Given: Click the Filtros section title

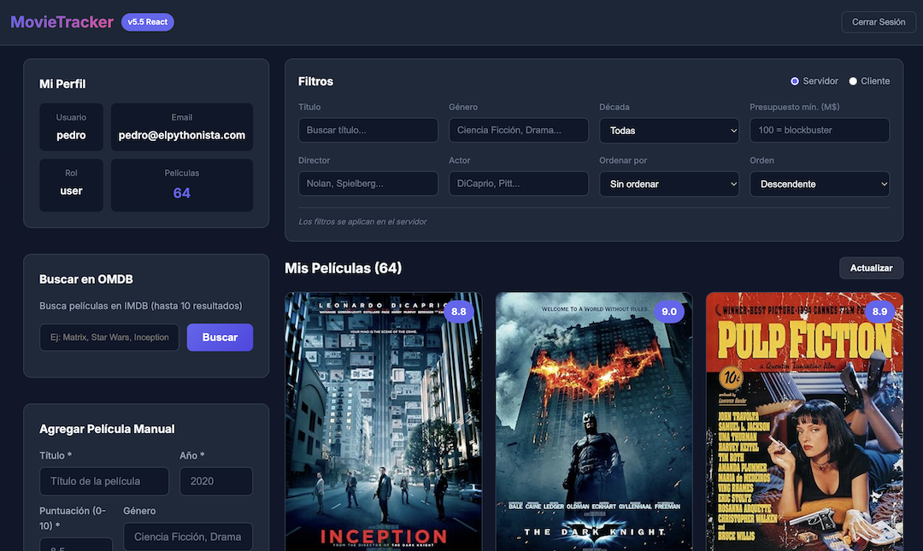Looking at the screenshot, I should [x=315, y=80].
